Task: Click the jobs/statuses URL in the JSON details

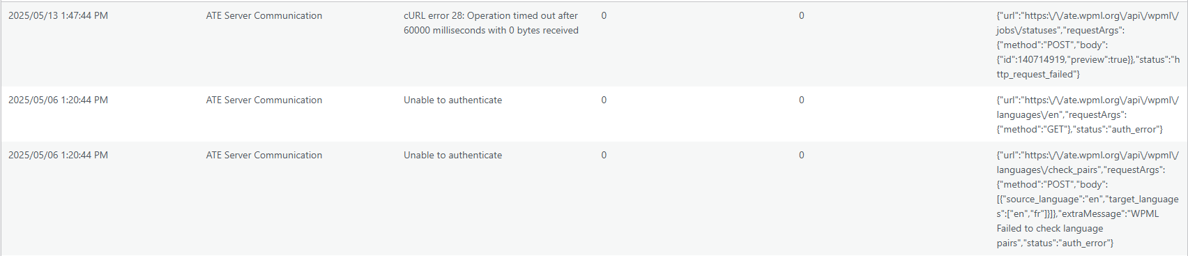Action: [x=1088, y=23]
